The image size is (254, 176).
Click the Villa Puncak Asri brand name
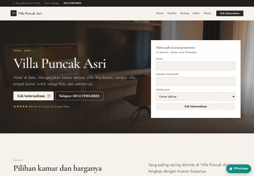pos(30,13)
